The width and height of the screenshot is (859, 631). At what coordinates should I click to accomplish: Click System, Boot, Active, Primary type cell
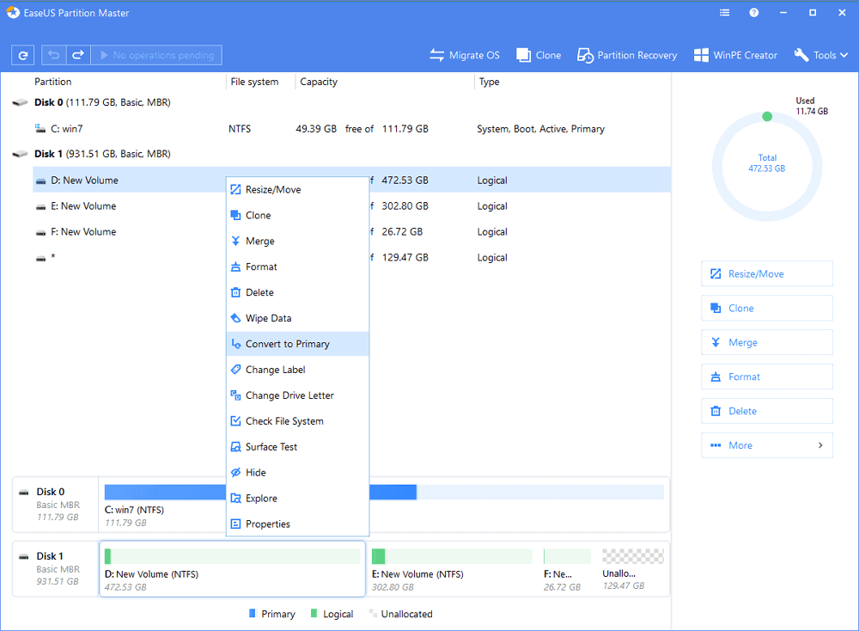pos(540,129)
